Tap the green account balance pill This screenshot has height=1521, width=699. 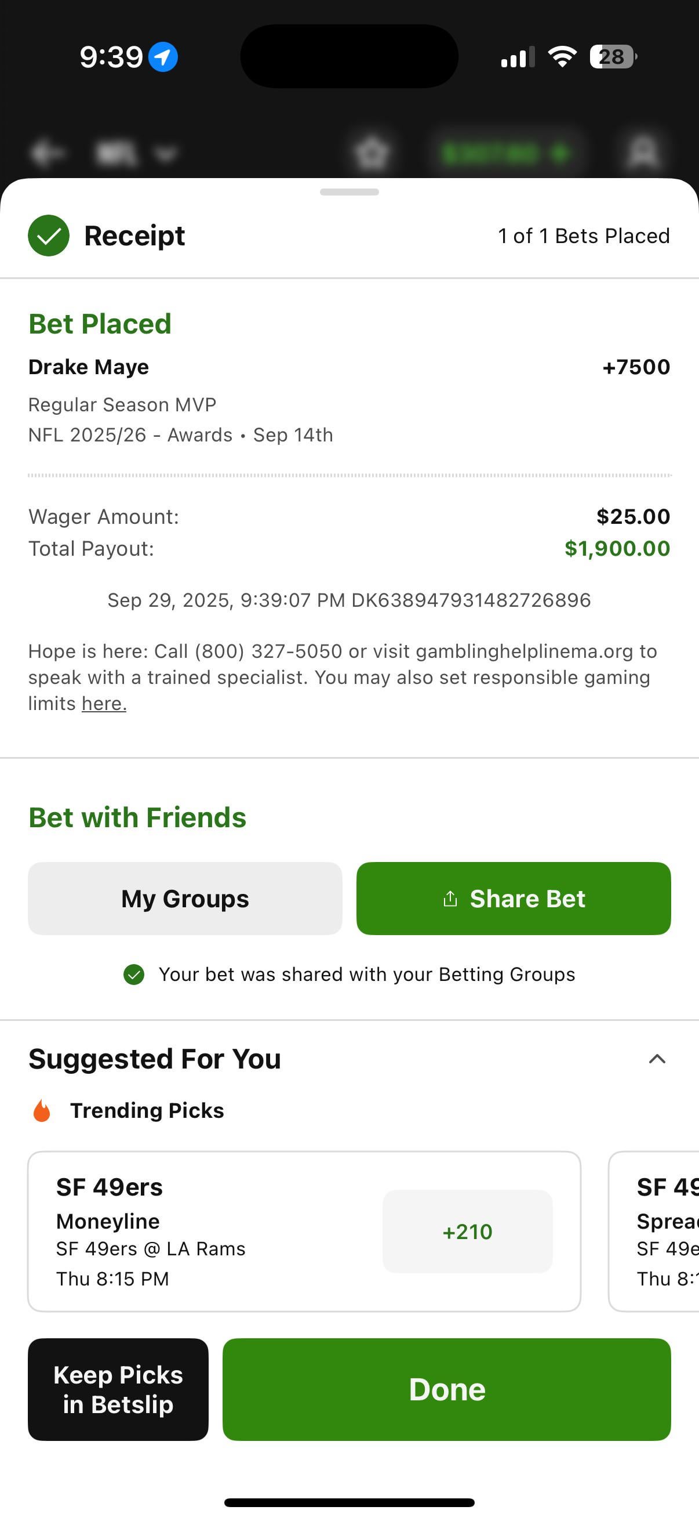504,154
